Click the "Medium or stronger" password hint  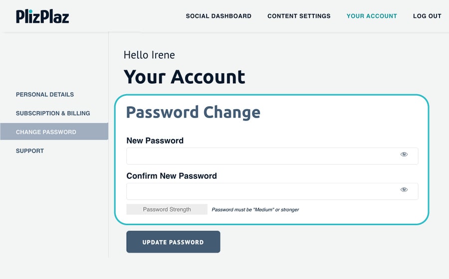tap(255, 210)
